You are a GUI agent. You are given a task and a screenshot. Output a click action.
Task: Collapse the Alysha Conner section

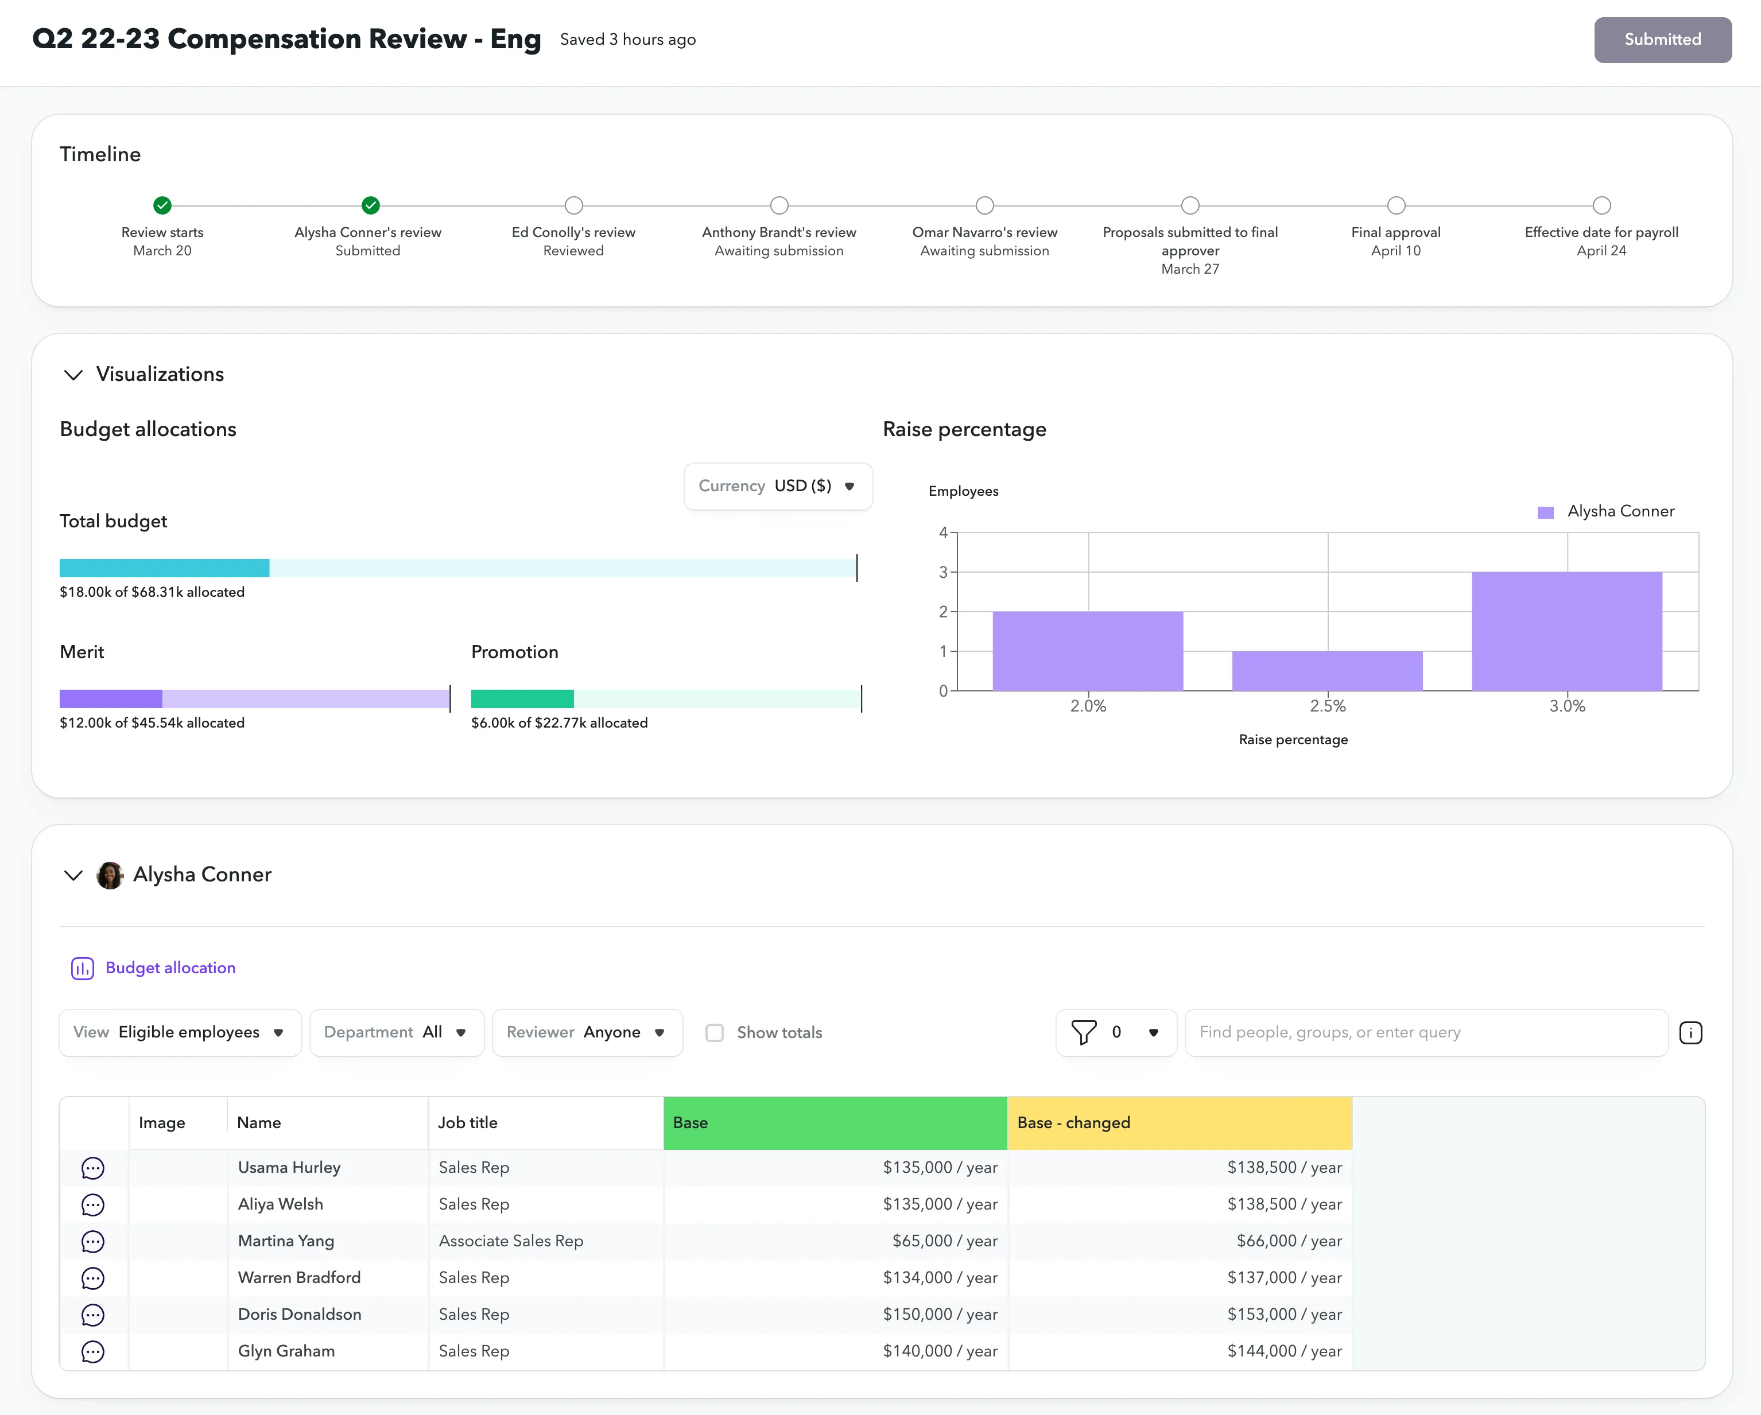coord(73,875)
